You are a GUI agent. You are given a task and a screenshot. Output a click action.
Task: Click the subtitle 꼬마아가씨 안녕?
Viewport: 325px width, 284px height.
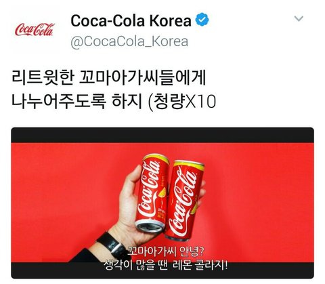click(165, 251)
